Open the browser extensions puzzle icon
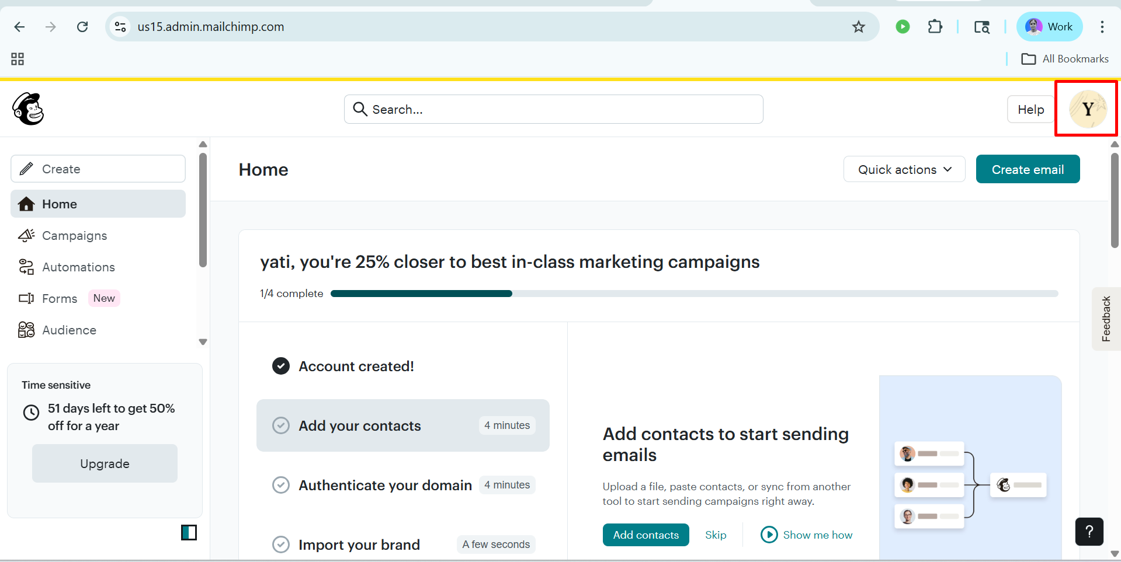Screen dimensions: 1121x562 coord(935,27)
